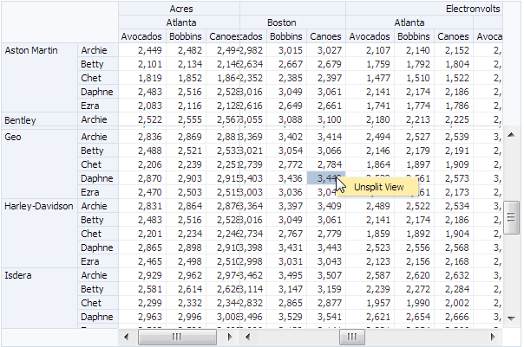Click cell 3,100 in Bentley Archie row
This screenshot has width=524, height=347.
(326, 119)
